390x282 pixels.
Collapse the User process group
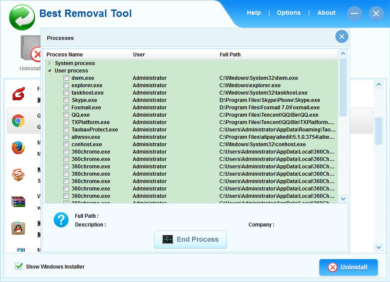[x=50, y=71]
